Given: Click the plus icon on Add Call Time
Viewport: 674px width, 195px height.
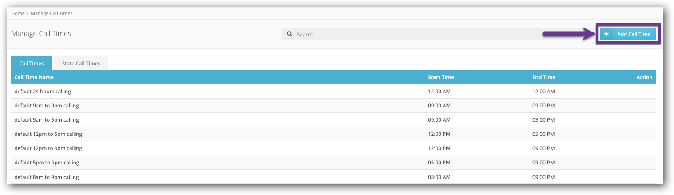Looking at the screenshot, I should (x=606, y=34).
